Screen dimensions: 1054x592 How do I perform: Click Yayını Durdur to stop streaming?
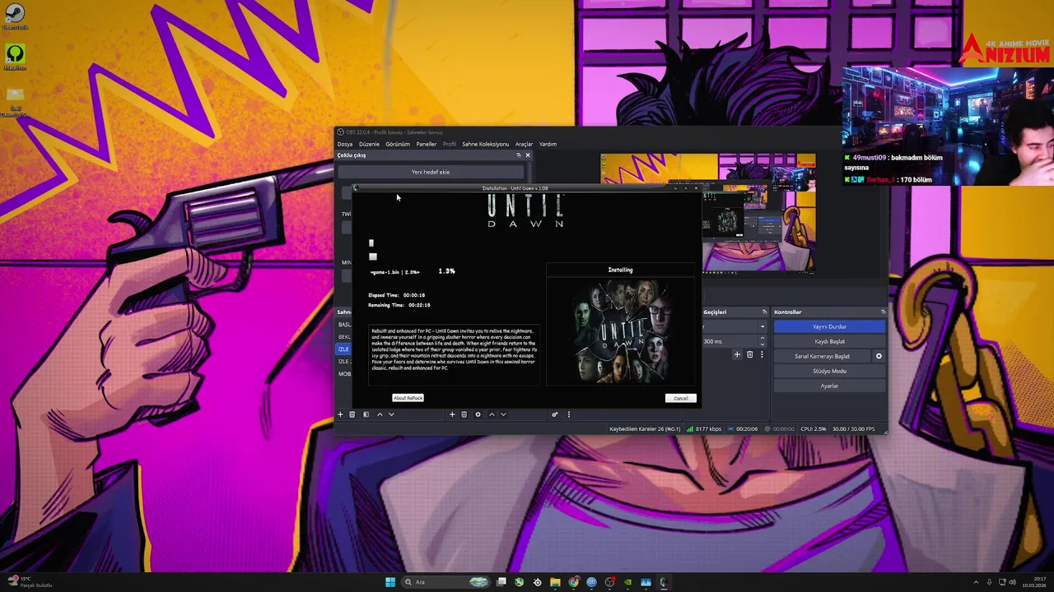point(829,326)
